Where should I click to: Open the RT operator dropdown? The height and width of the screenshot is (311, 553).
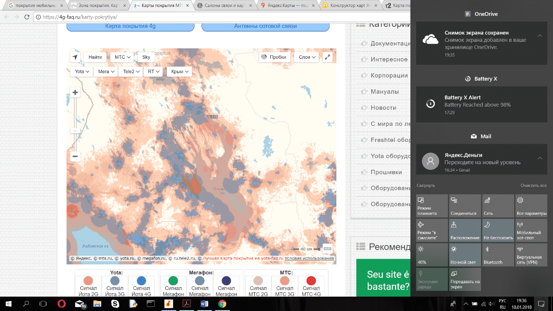pos(154,71)
